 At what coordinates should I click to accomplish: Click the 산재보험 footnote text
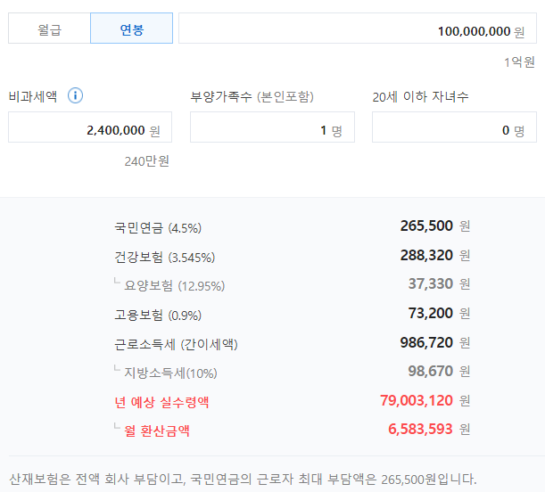243,479
